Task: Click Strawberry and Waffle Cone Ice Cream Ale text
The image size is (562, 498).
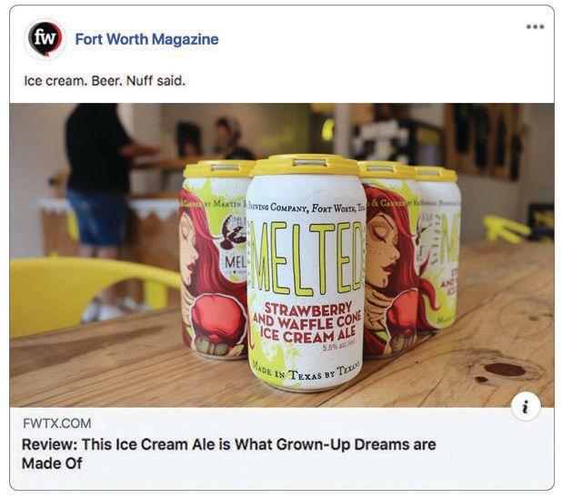Action: pos(308,322)
